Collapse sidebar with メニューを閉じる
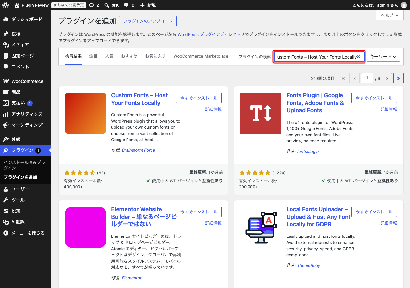This screenshot has height=288, width=410. [26, 233]
